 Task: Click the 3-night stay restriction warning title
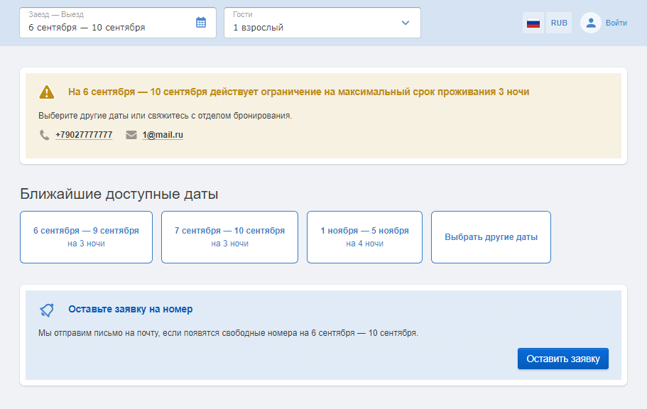point(299,92)
